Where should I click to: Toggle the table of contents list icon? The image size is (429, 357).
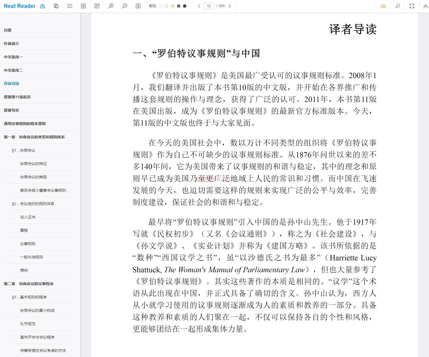click(70, 6)
